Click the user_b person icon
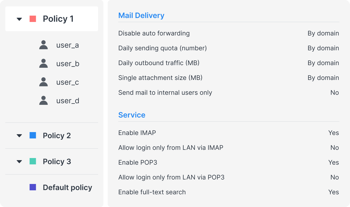Image resolution: width=350 pixels, height=207 pixels. [x=43, y=64]
